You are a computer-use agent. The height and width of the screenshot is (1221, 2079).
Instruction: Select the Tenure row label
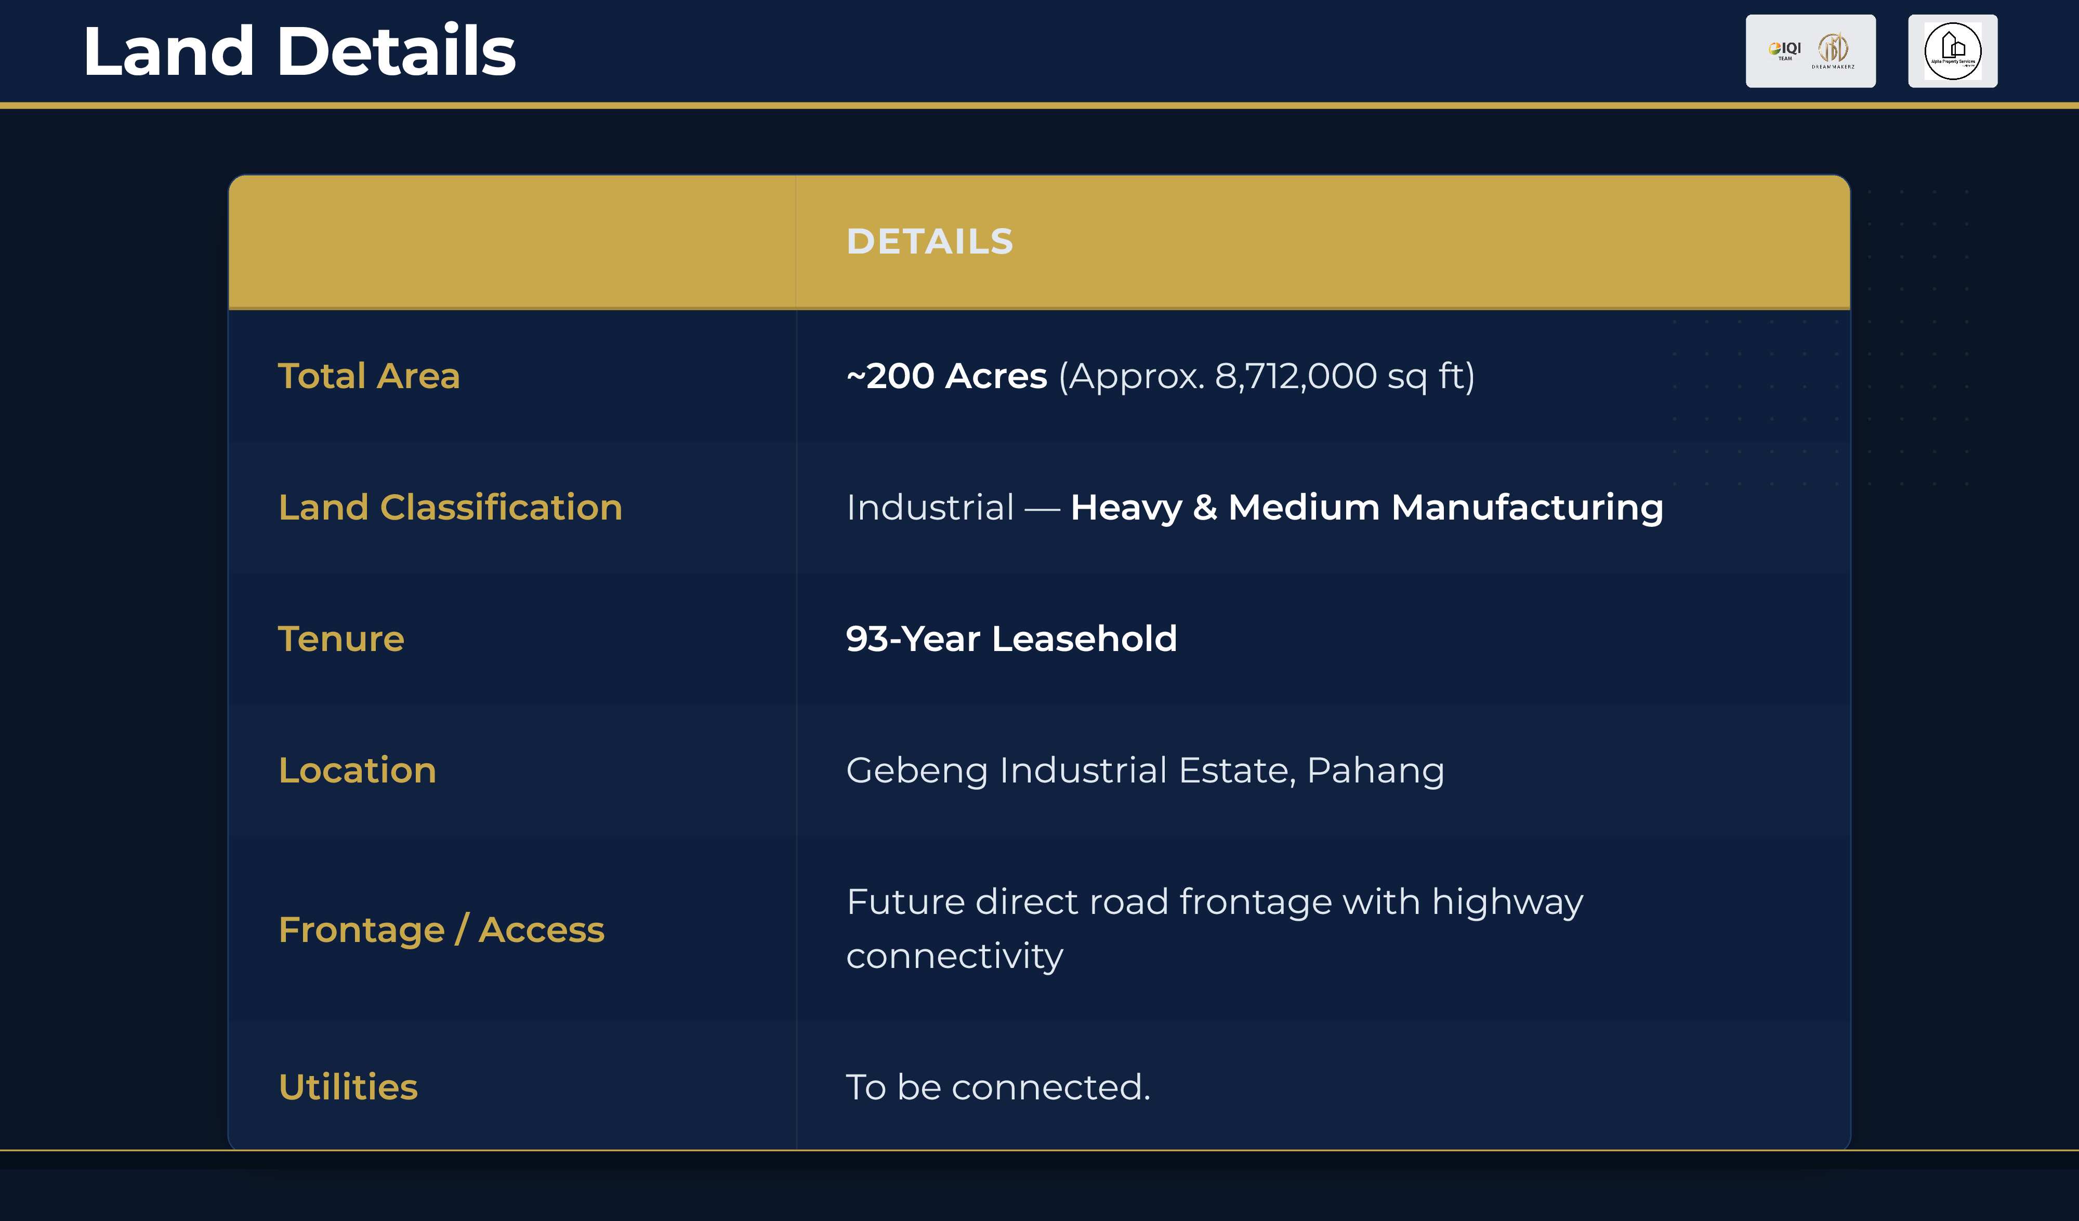click(x=341, y=639)
